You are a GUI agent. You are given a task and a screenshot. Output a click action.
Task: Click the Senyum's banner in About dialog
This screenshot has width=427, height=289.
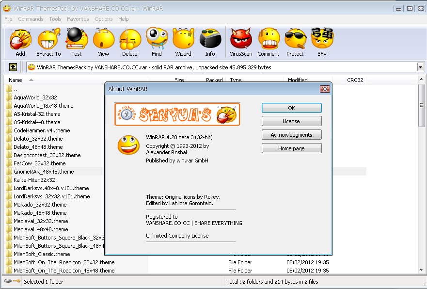tap(177, 114)
